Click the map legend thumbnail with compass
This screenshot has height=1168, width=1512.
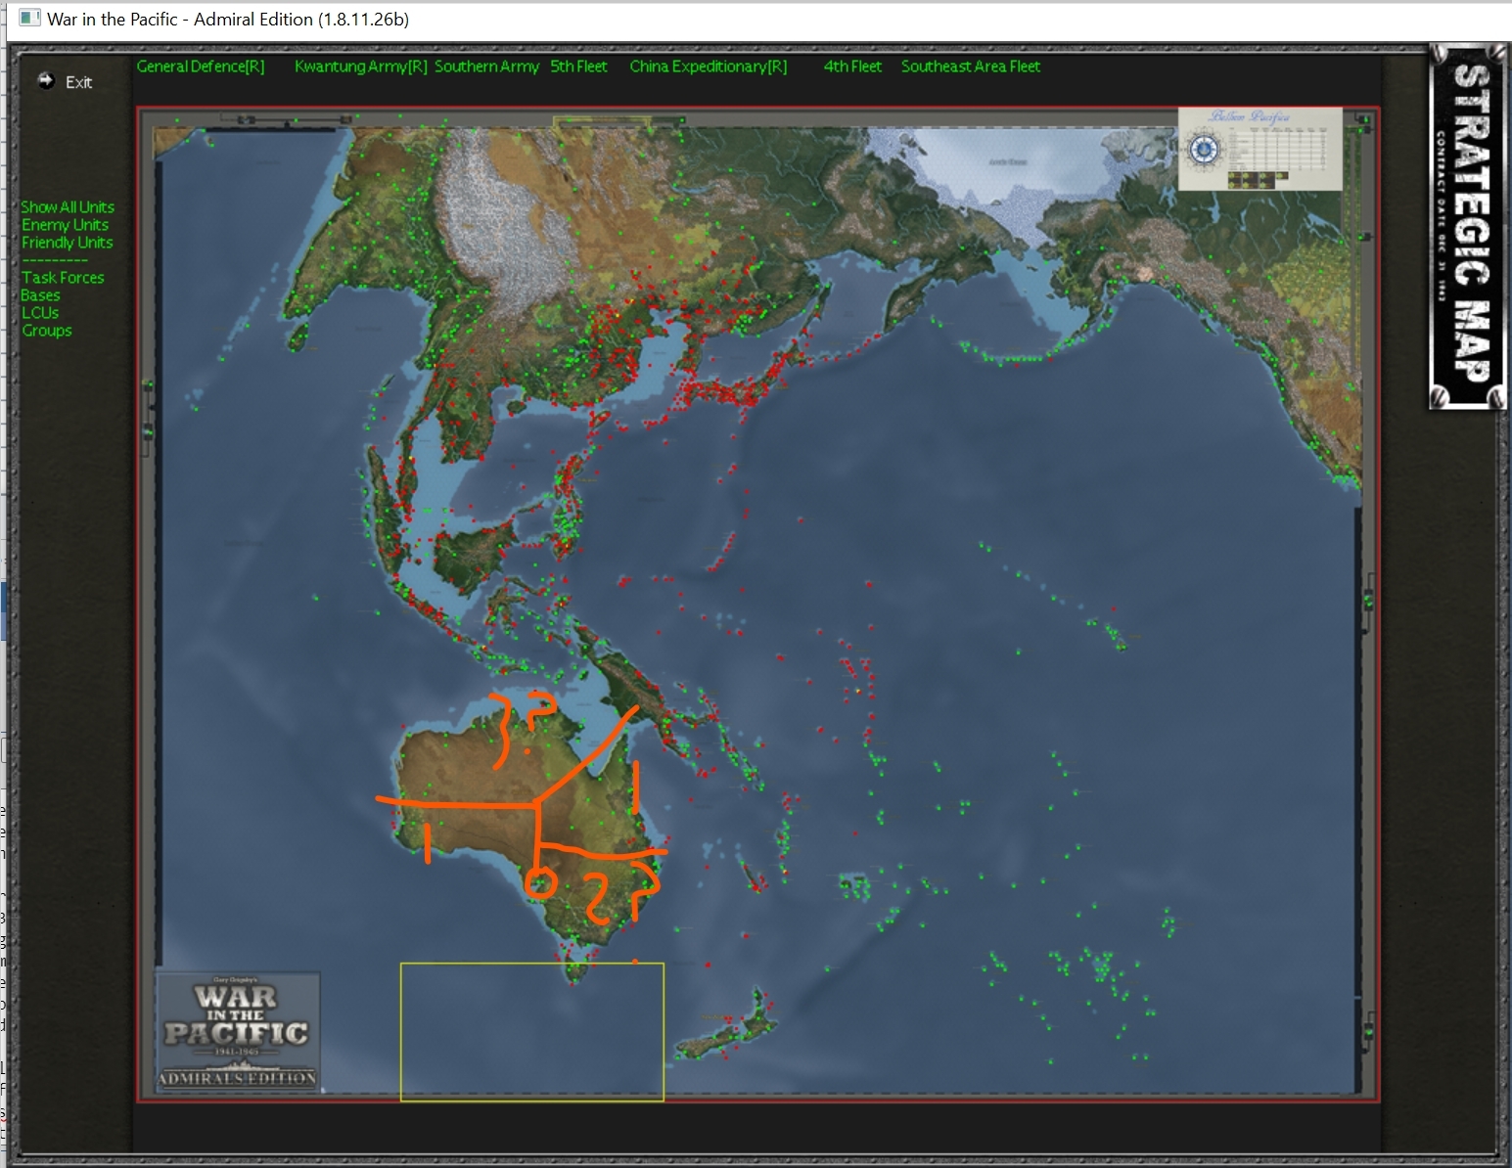pos(1260,149)
